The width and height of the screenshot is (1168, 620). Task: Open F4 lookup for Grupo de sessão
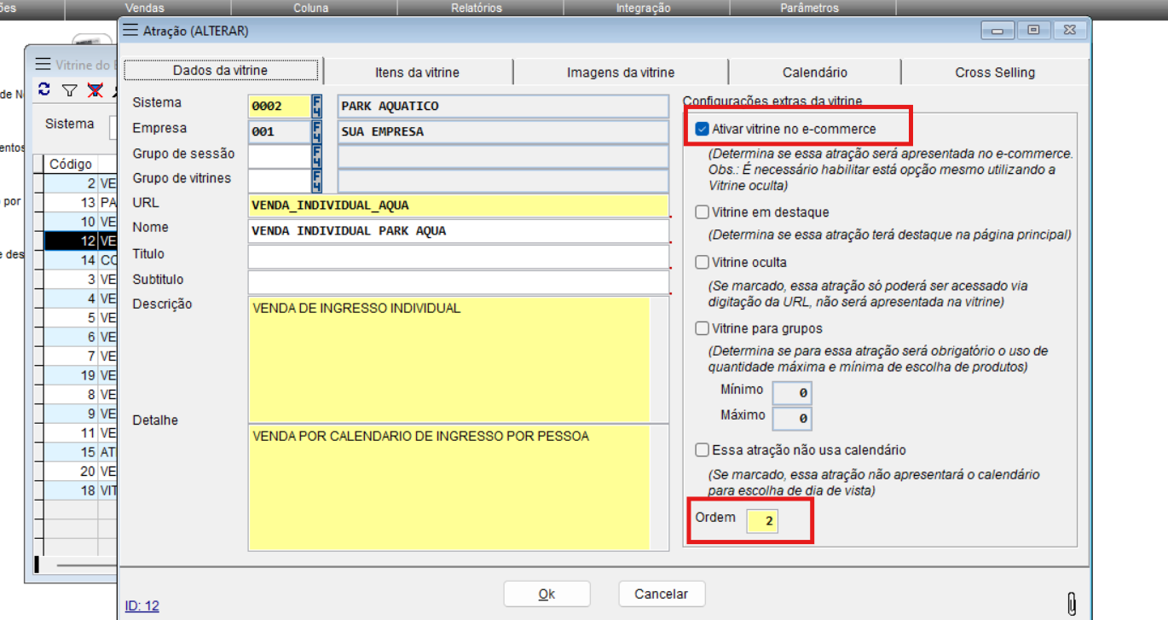tap(317, 156)
